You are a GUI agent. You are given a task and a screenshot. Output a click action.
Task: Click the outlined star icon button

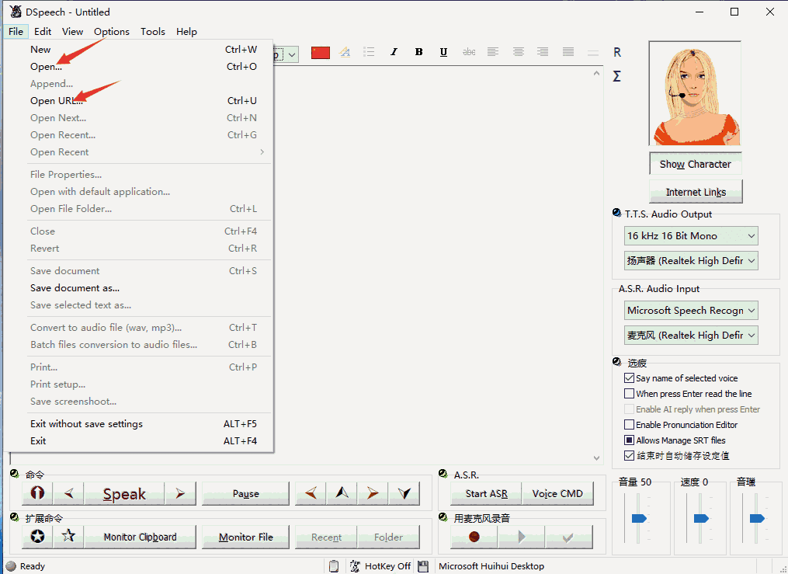[x=68, y=536]
